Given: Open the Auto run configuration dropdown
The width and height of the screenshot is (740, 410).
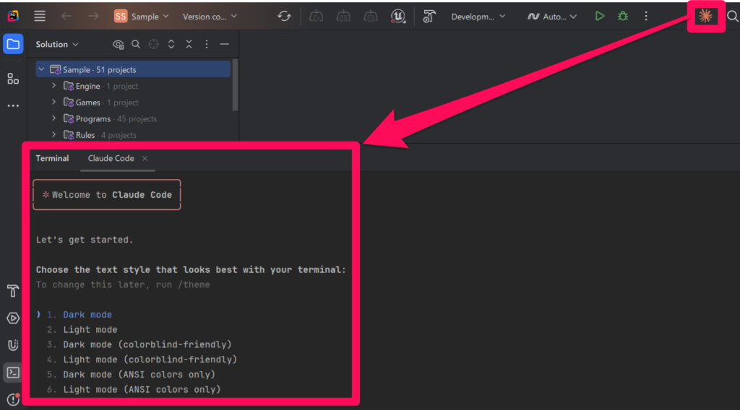Looking at the screenshot, I should point(551,17).
